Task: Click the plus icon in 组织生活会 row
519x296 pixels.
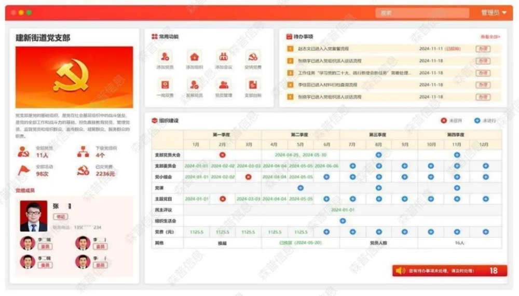Action: (343, 221)
